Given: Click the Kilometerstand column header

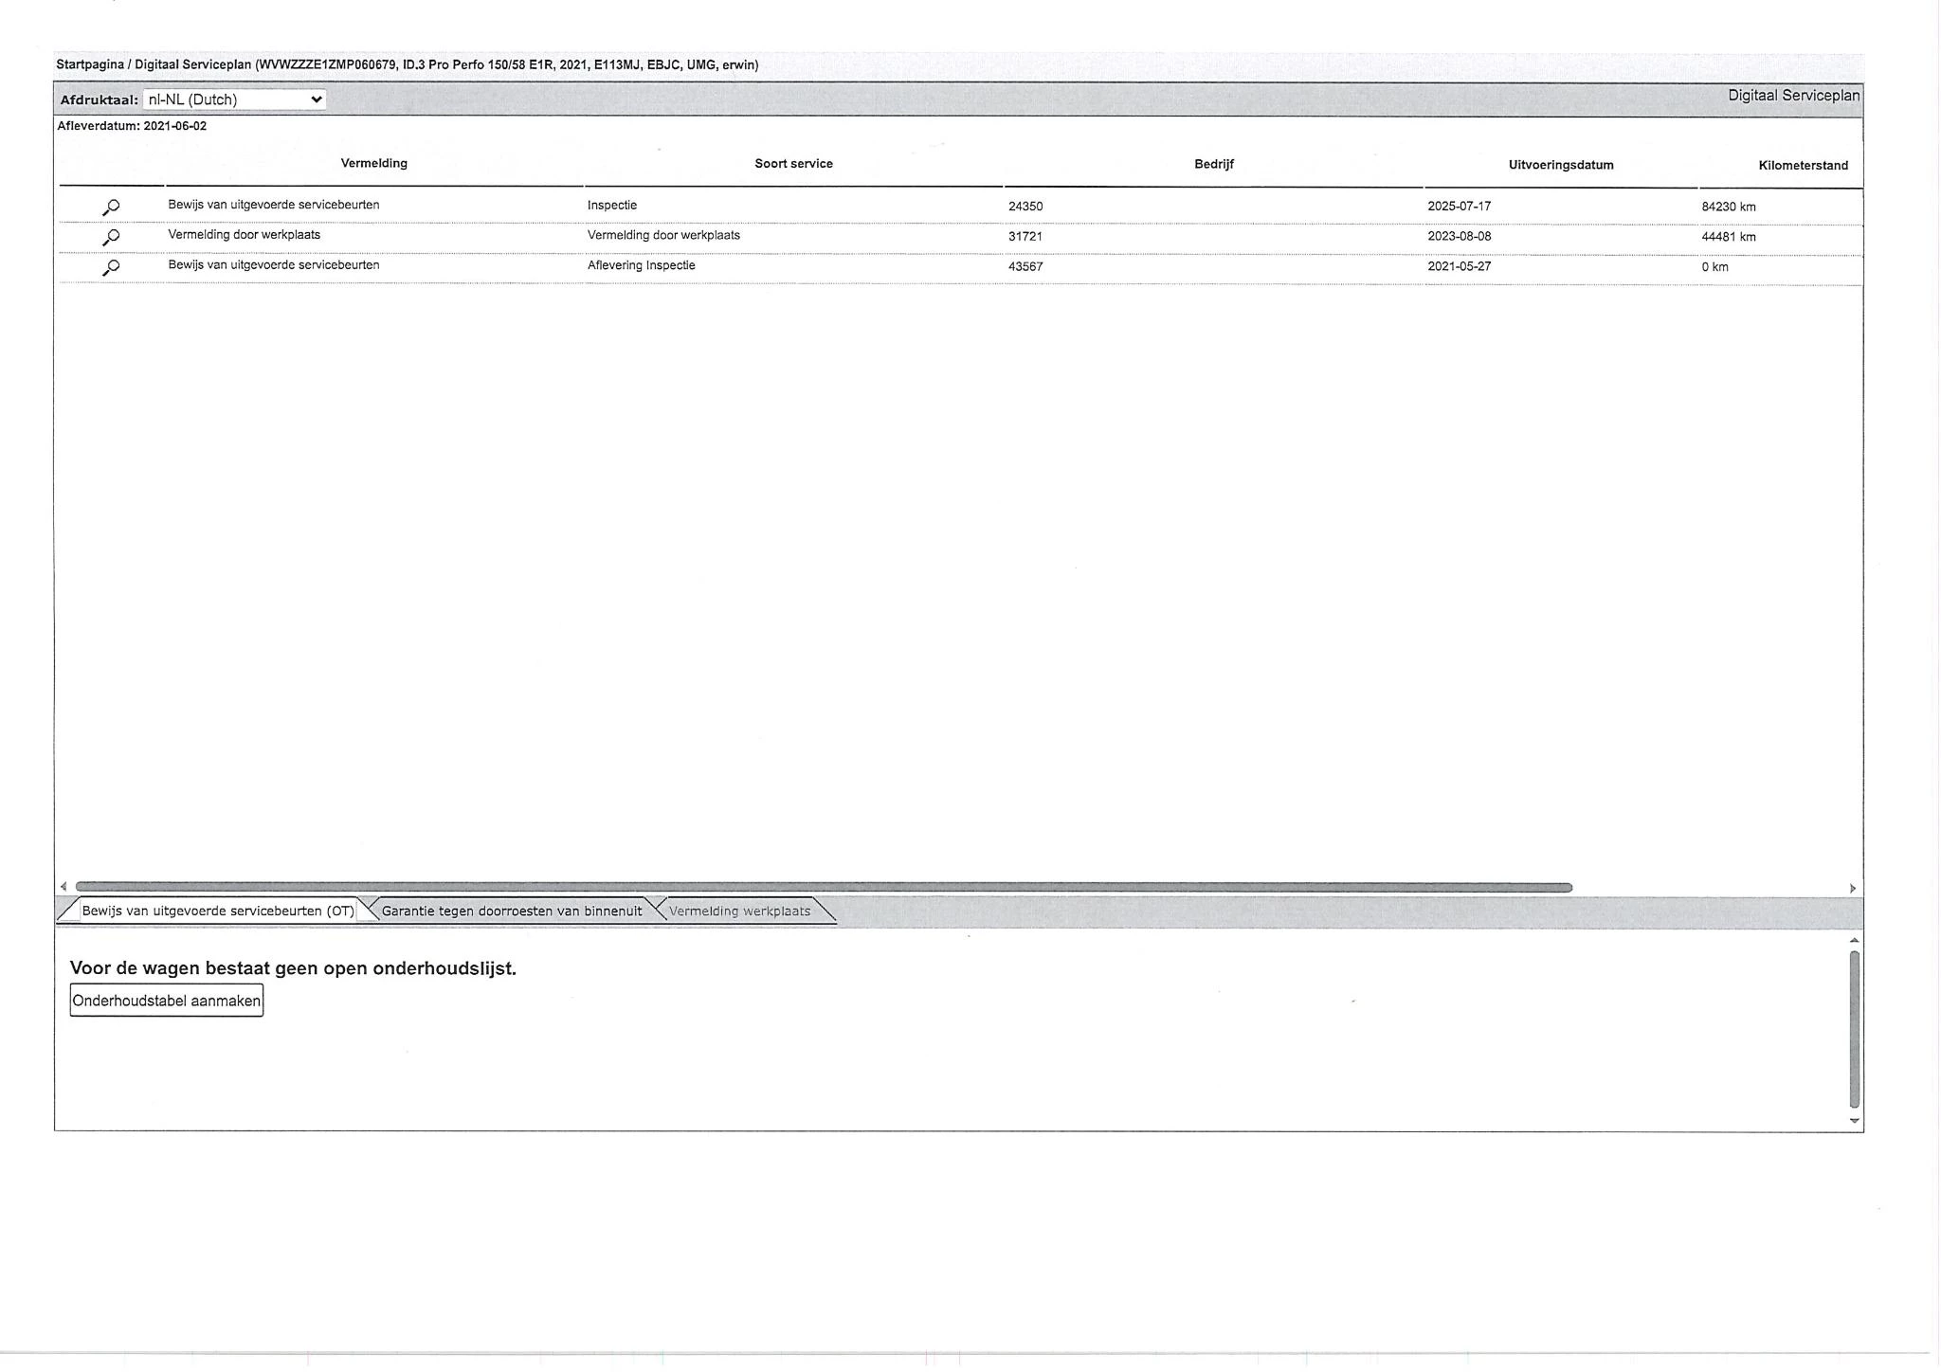Looking at the screenshot, I should coord(1803,166).
